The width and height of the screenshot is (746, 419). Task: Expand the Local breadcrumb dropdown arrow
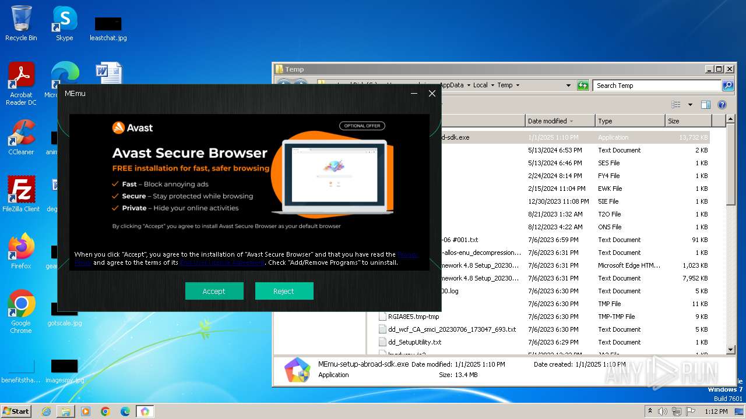coord(492,85)
